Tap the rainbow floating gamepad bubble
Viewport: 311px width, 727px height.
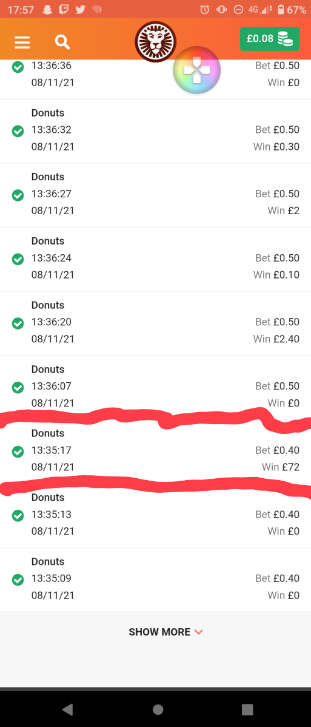pos(196,70)
